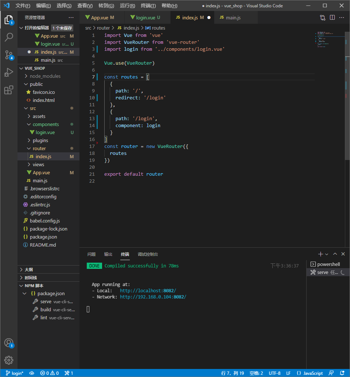Open the http://localhost:8082/ link
This screenshot has width=350, height=377.
pos(148,291)
